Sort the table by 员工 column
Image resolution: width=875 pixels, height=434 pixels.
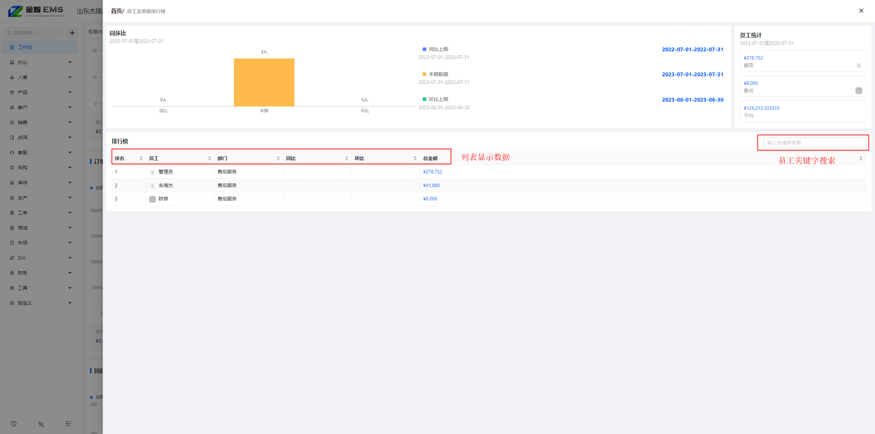point(210,159)
